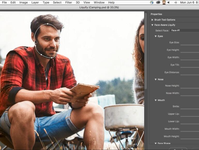This screenshot has height=150, width=199.
Task: Click the Eye Size slider track
Action: (190, 45)
